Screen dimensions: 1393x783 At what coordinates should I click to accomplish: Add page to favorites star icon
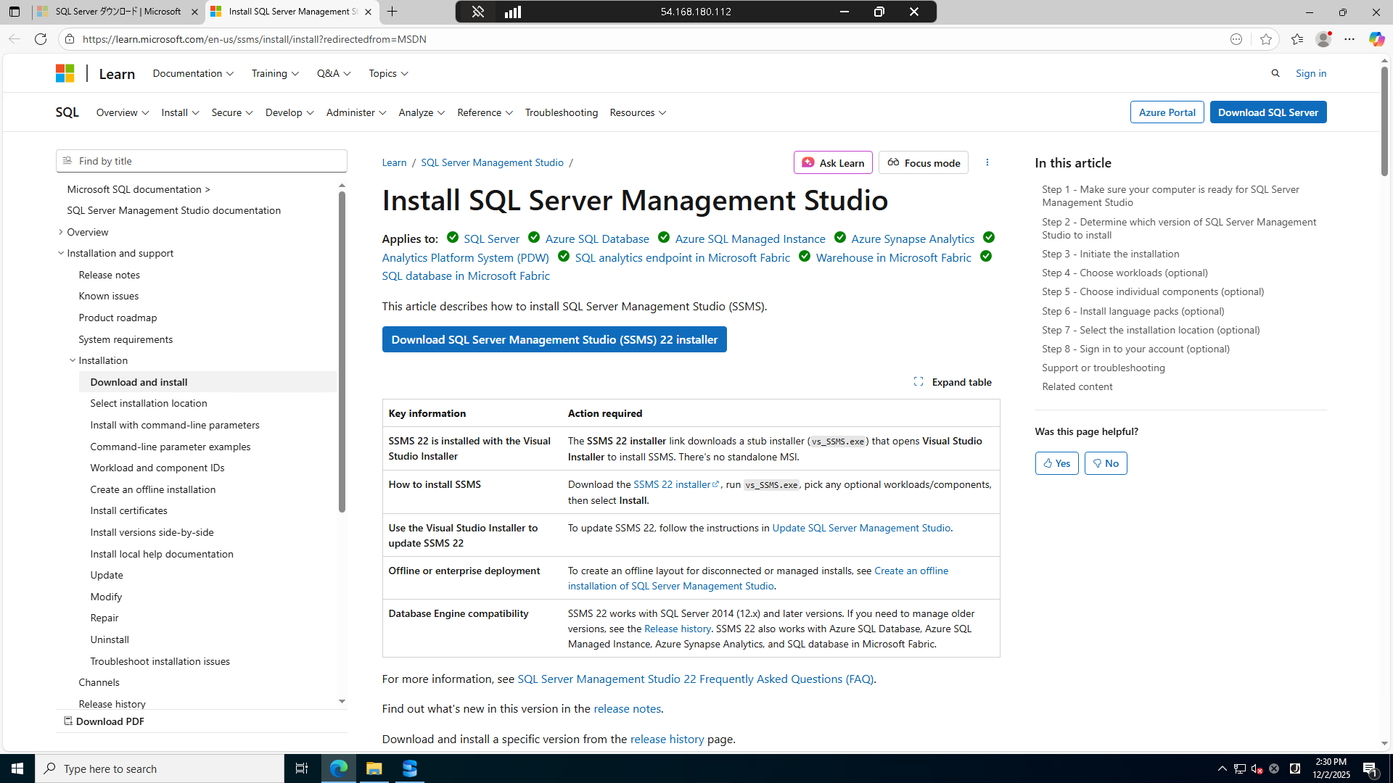1266,39
